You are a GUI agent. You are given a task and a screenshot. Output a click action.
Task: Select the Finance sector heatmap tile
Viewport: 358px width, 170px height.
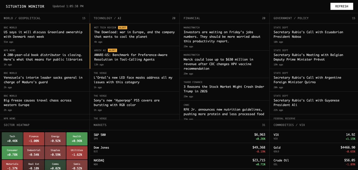point(34,138)
